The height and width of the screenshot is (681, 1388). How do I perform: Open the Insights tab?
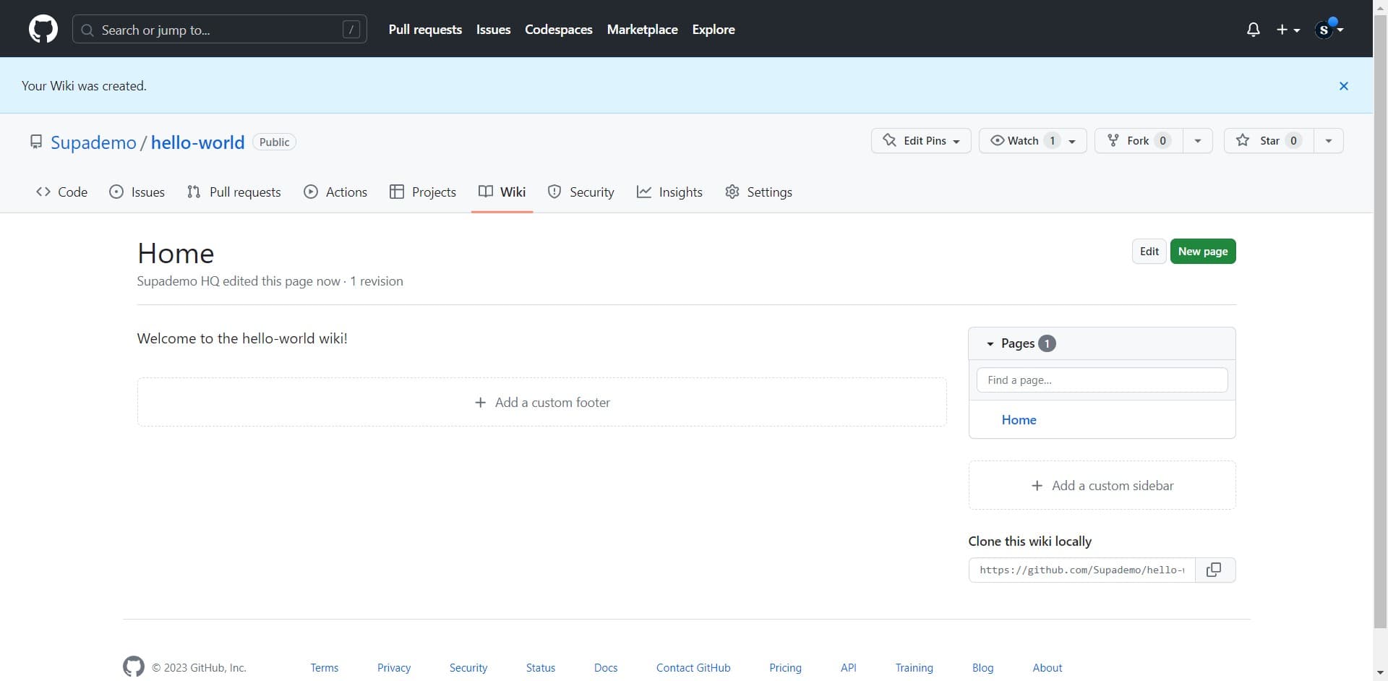point(669,192)
